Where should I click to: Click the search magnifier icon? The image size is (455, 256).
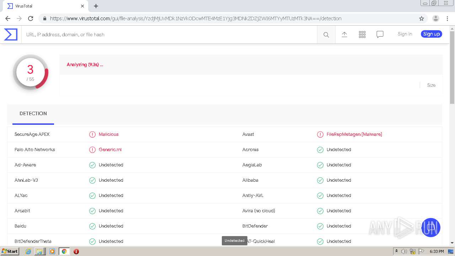coord(326,34)
